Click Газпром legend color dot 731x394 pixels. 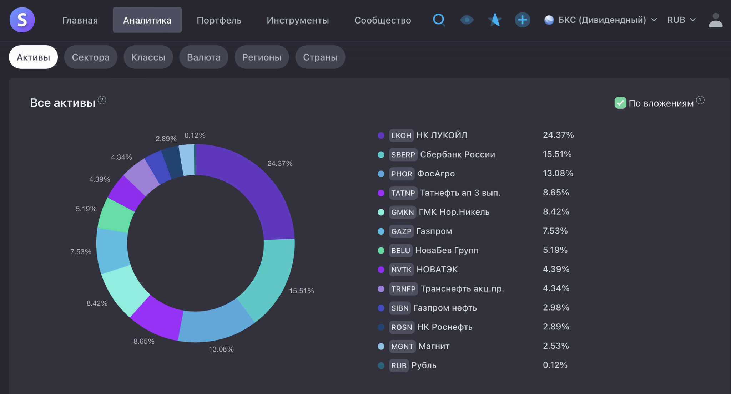[381, 232]
